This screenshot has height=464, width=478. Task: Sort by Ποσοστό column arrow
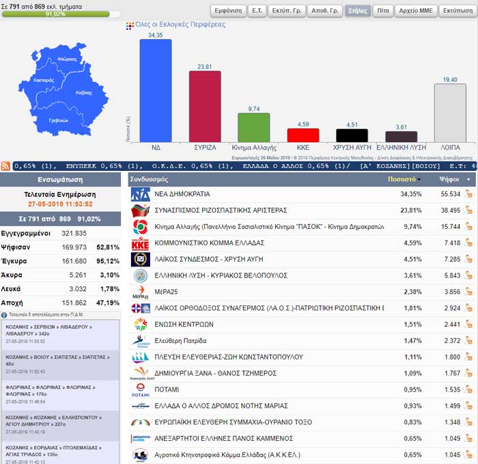click(x=419, y=179)
